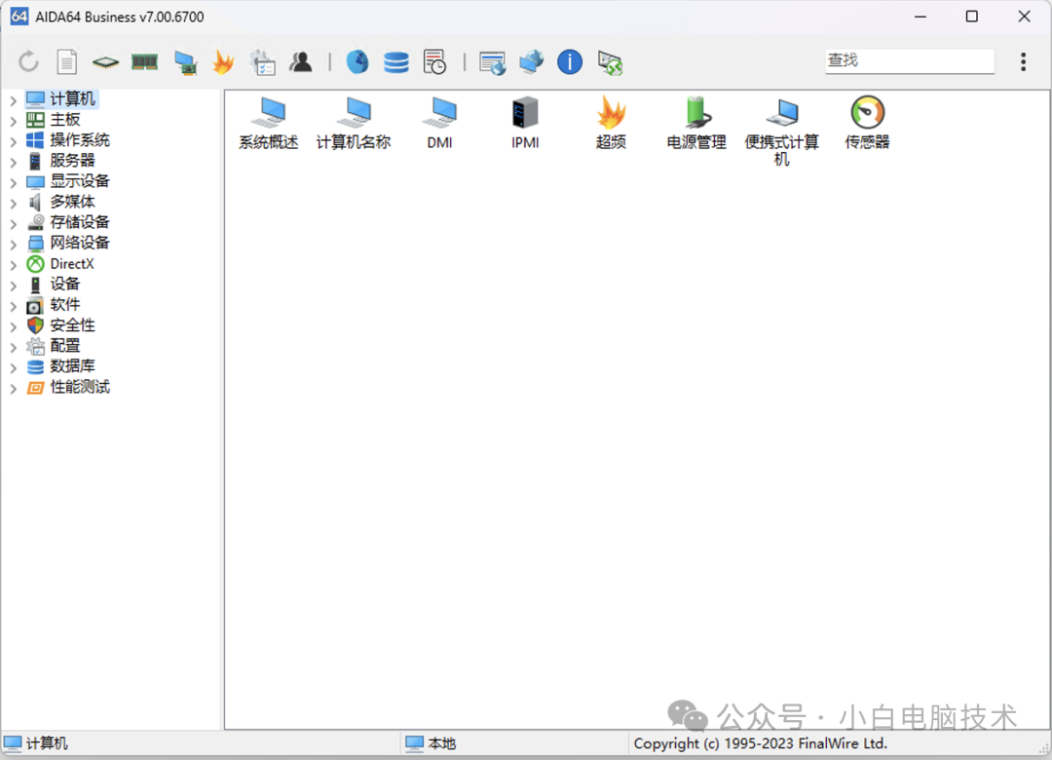Image resolution: width=1052 pixels, height=760 pixels.
Task: Maximize the AIDA64 window
Action: (971, 17)
